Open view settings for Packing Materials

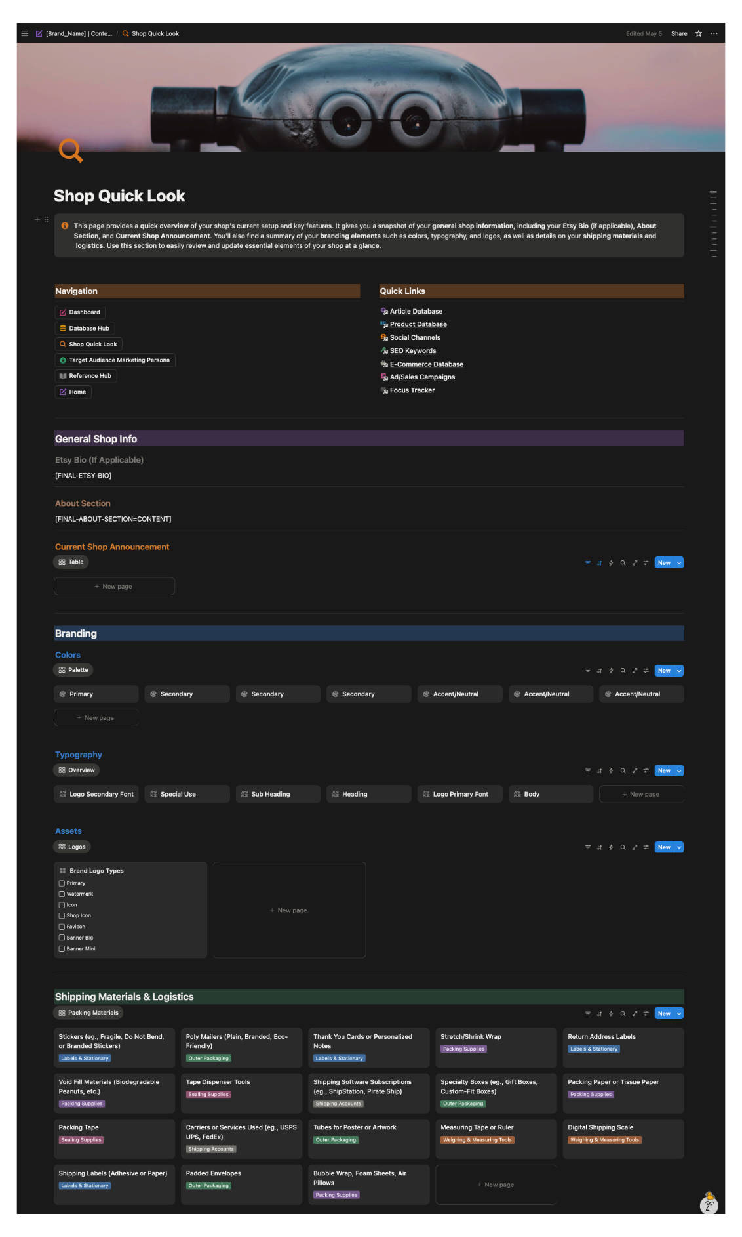(x=646, y=1014)
